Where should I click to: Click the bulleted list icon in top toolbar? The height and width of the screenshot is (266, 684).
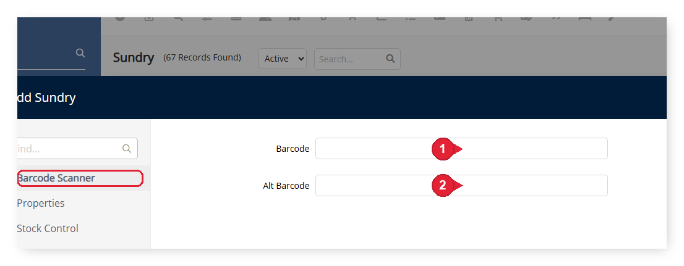411,19
